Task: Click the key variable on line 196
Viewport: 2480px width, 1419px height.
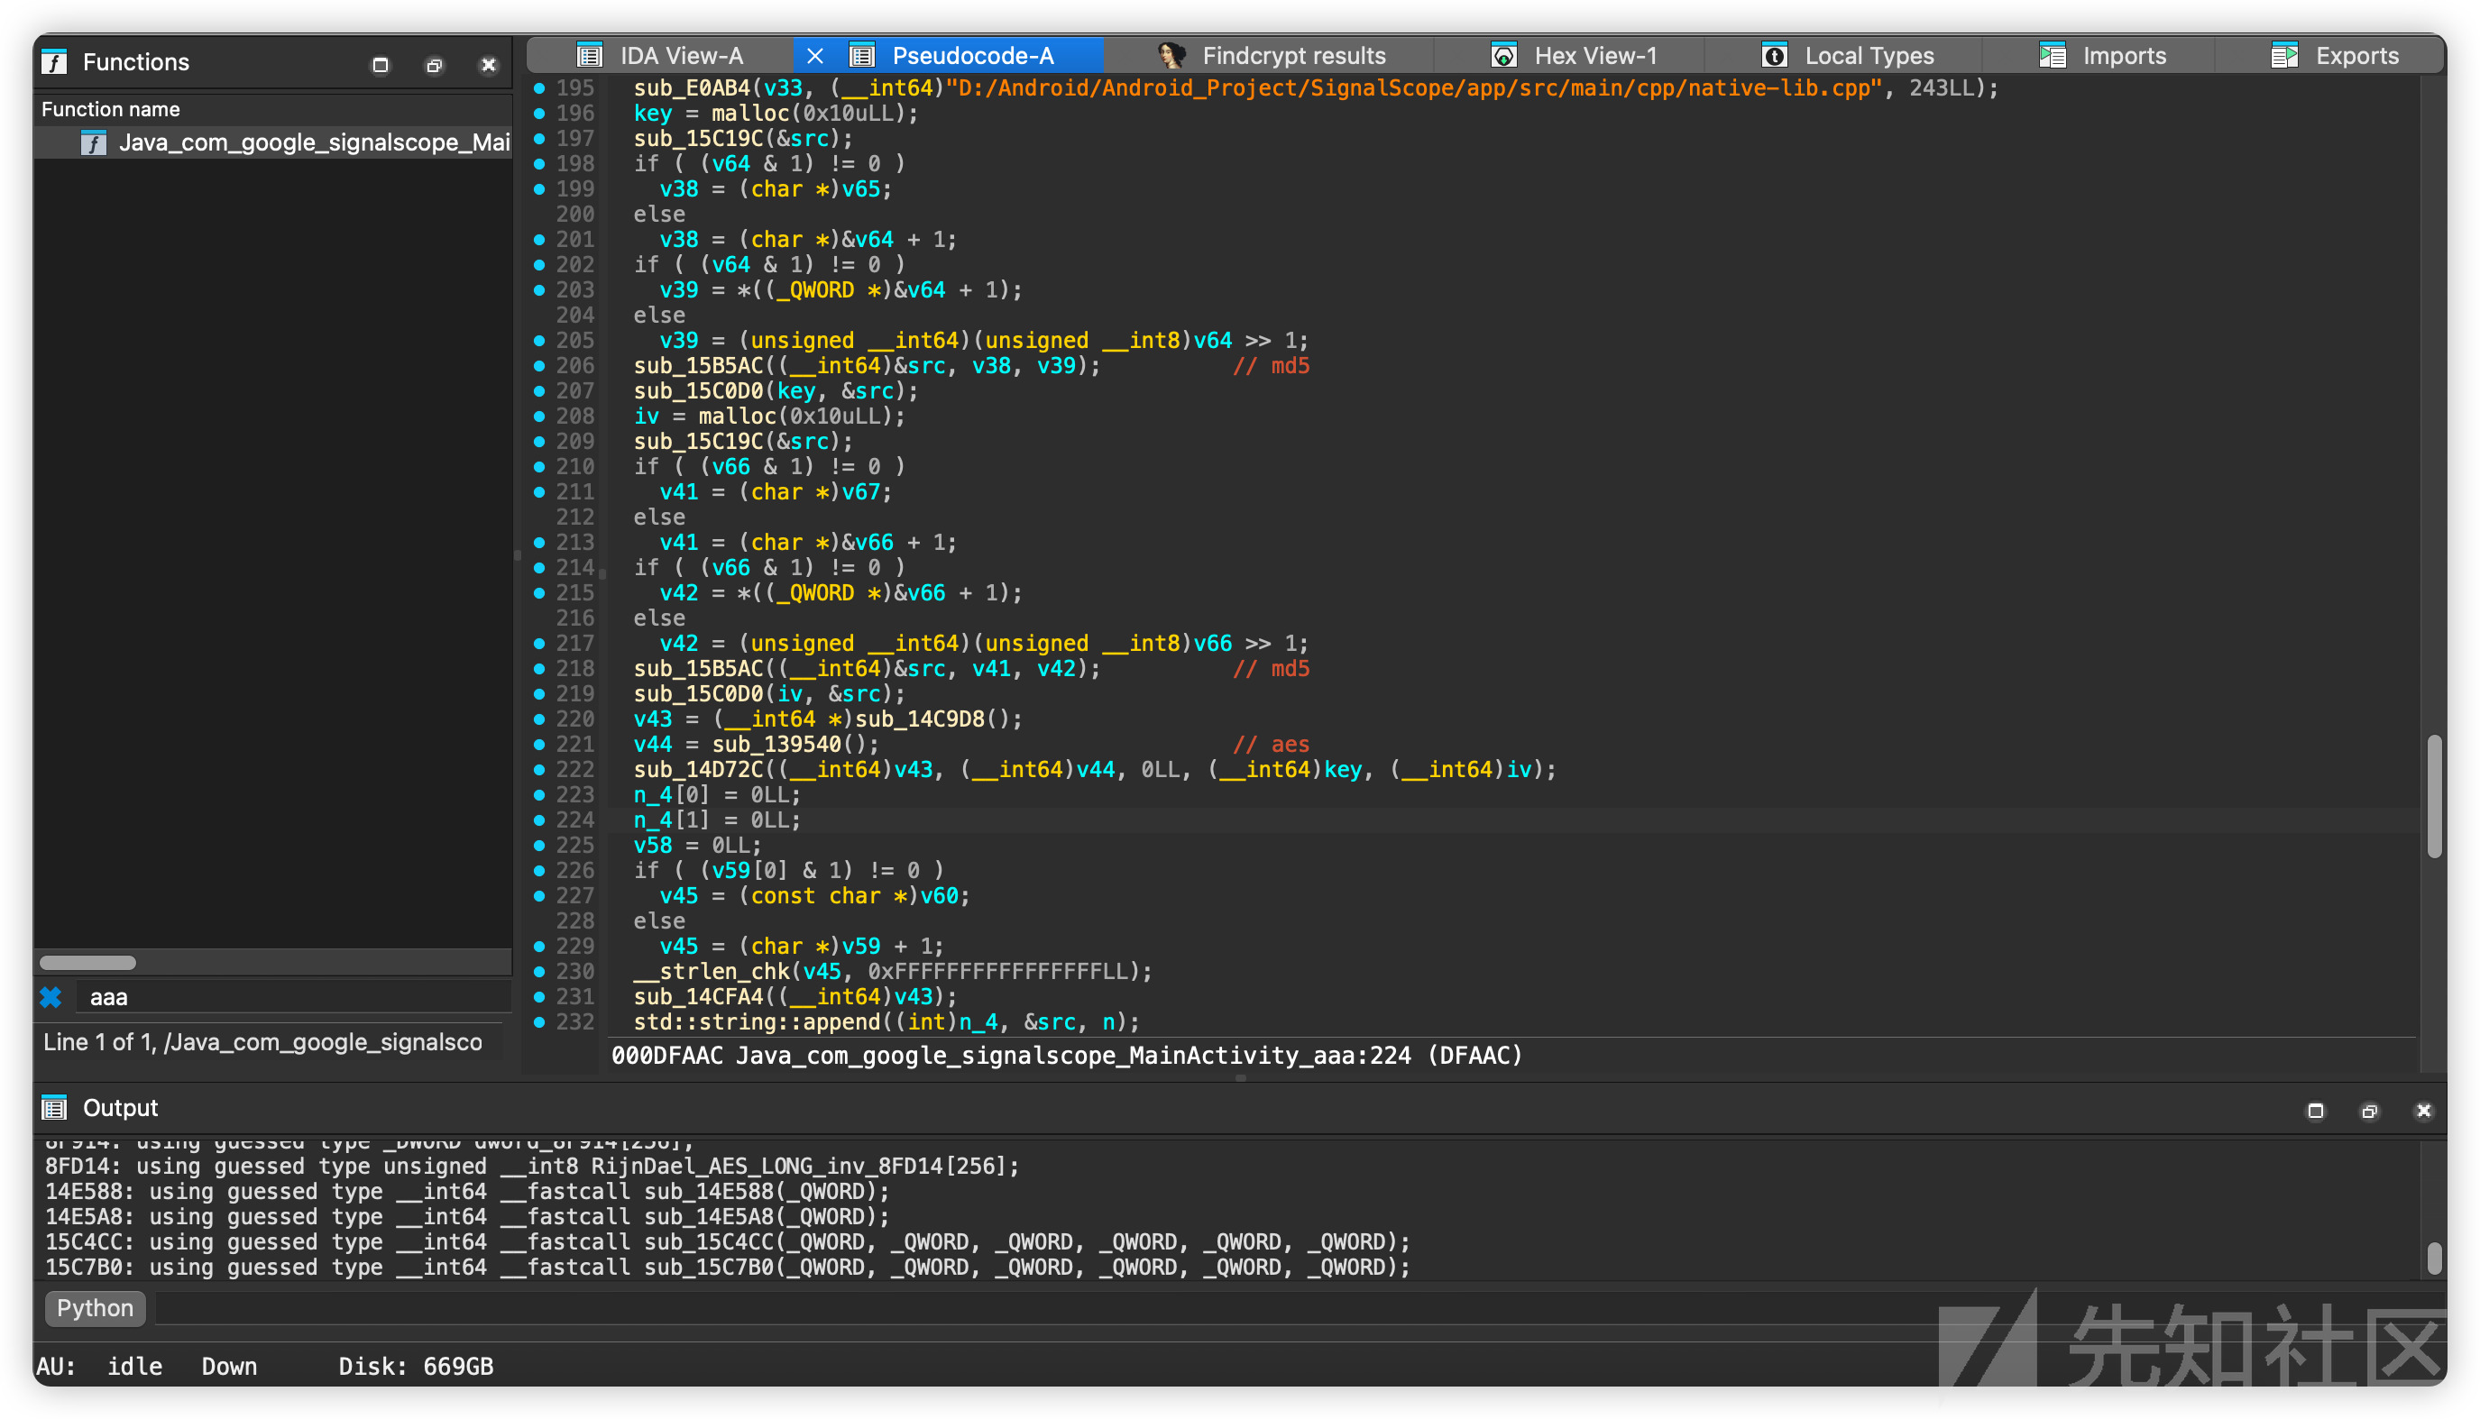Action: [x=653, y=113]
